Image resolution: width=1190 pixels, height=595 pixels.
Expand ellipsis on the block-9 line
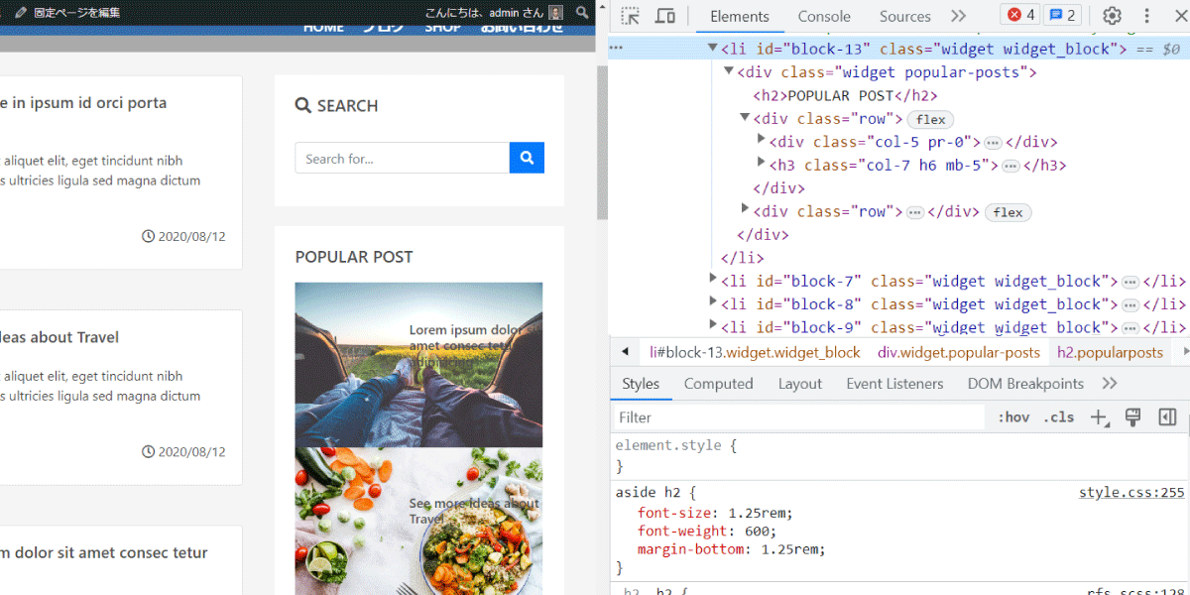tap(1130, 328)
